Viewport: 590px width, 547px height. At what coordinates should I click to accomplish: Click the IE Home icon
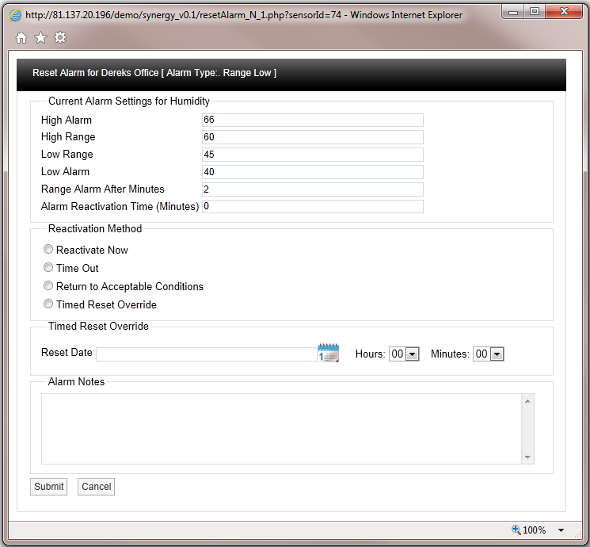(21, 38)
